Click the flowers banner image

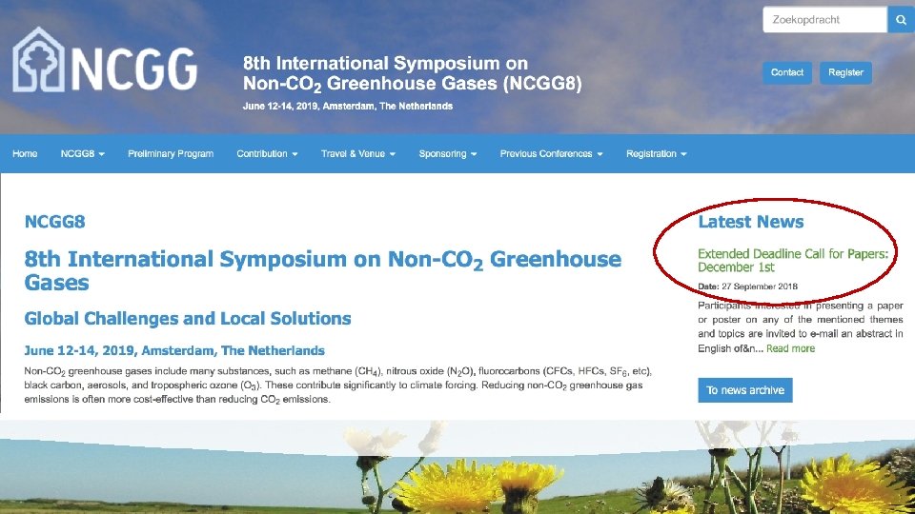pyautogui.click(x=457, y=467)
